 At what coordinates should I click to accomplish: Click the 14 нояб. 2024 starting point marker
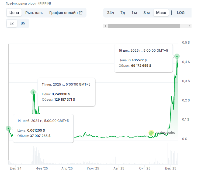click(8, 128)
